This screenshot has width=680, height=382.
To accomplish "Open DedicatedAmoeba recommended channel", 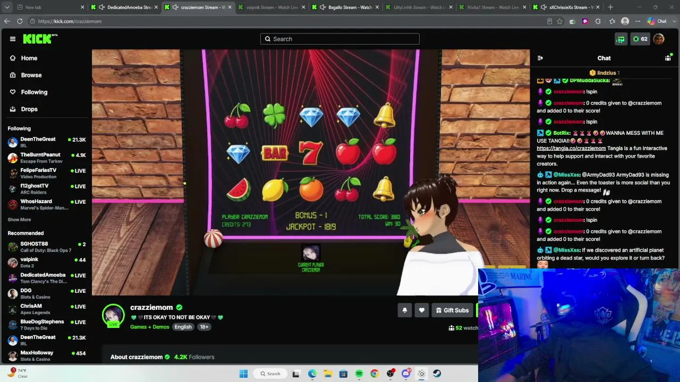I will click(47, 278).
